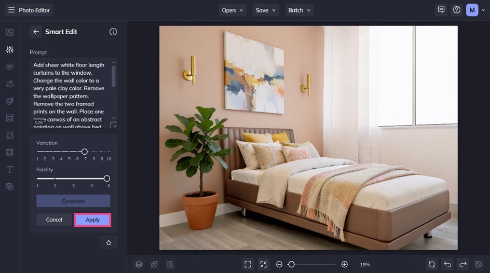
Task: Go back from Smart Edit panel
Action: point(36,32)
